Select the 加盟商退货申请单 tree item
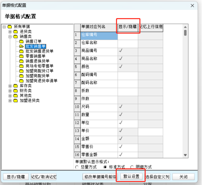 coord(41,81)
